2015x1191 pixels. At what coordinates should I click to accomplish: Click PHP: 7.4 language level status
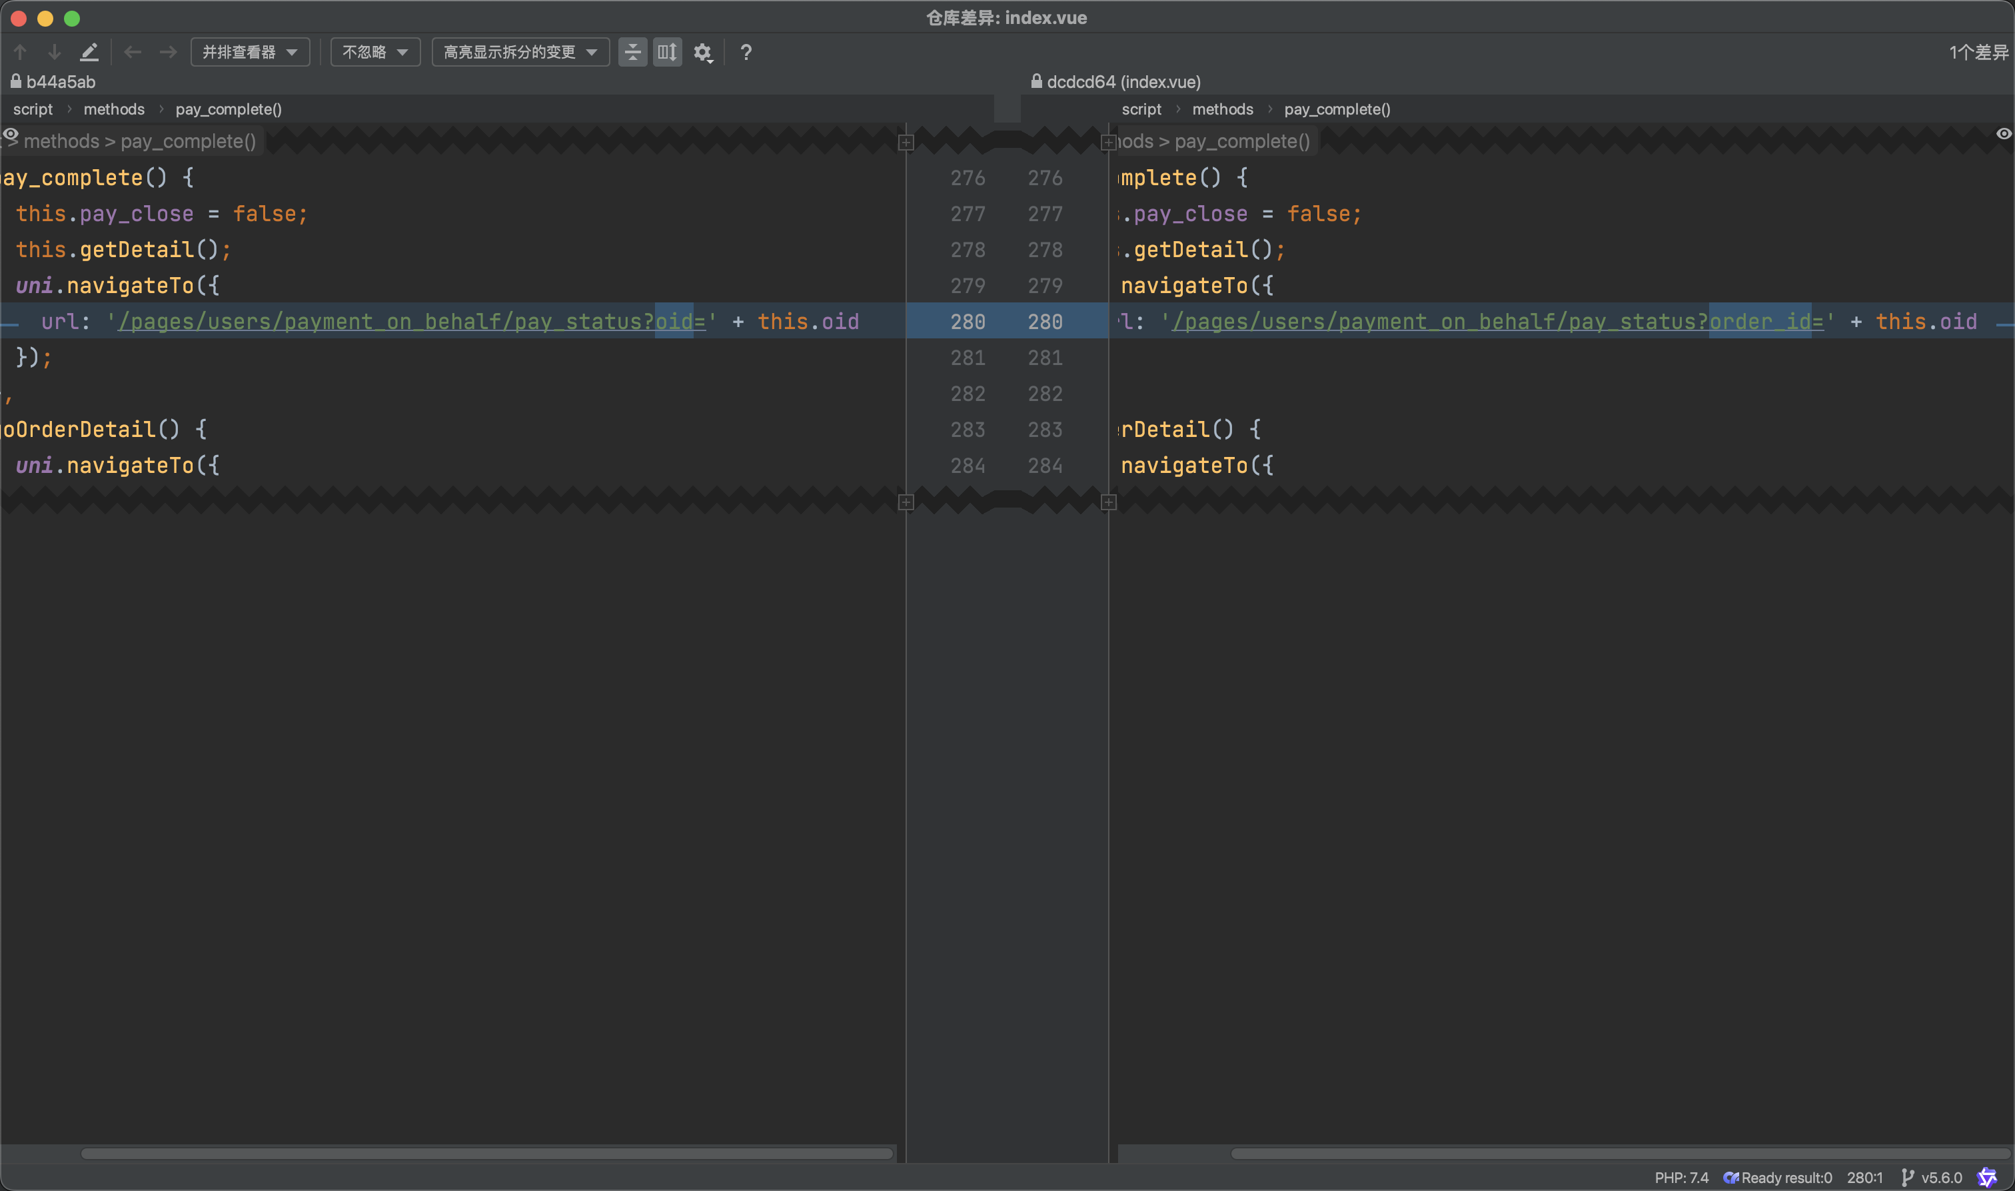[x=1681, y=1178]
